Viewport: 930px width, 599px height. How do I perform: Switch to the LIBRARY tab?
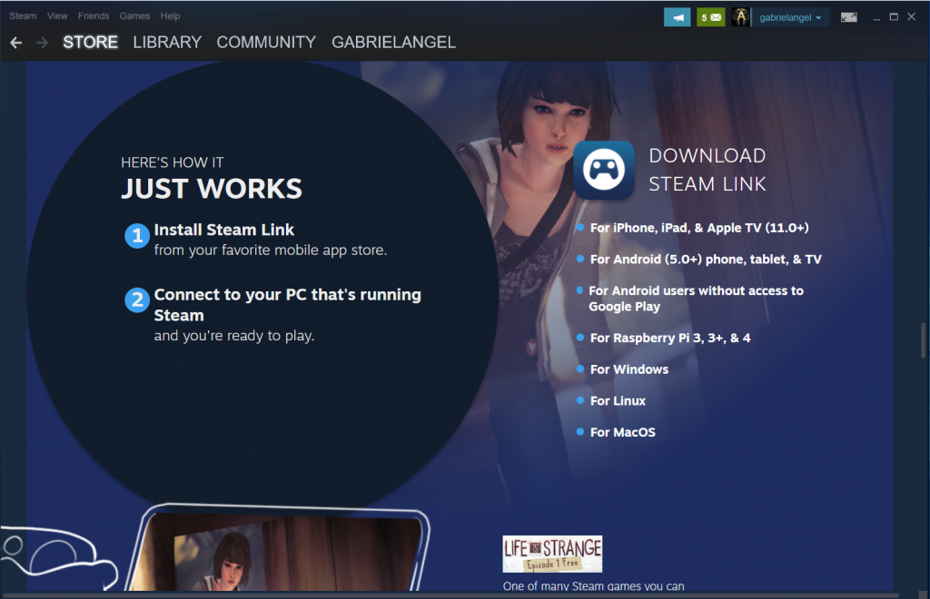tap(167, 43)
